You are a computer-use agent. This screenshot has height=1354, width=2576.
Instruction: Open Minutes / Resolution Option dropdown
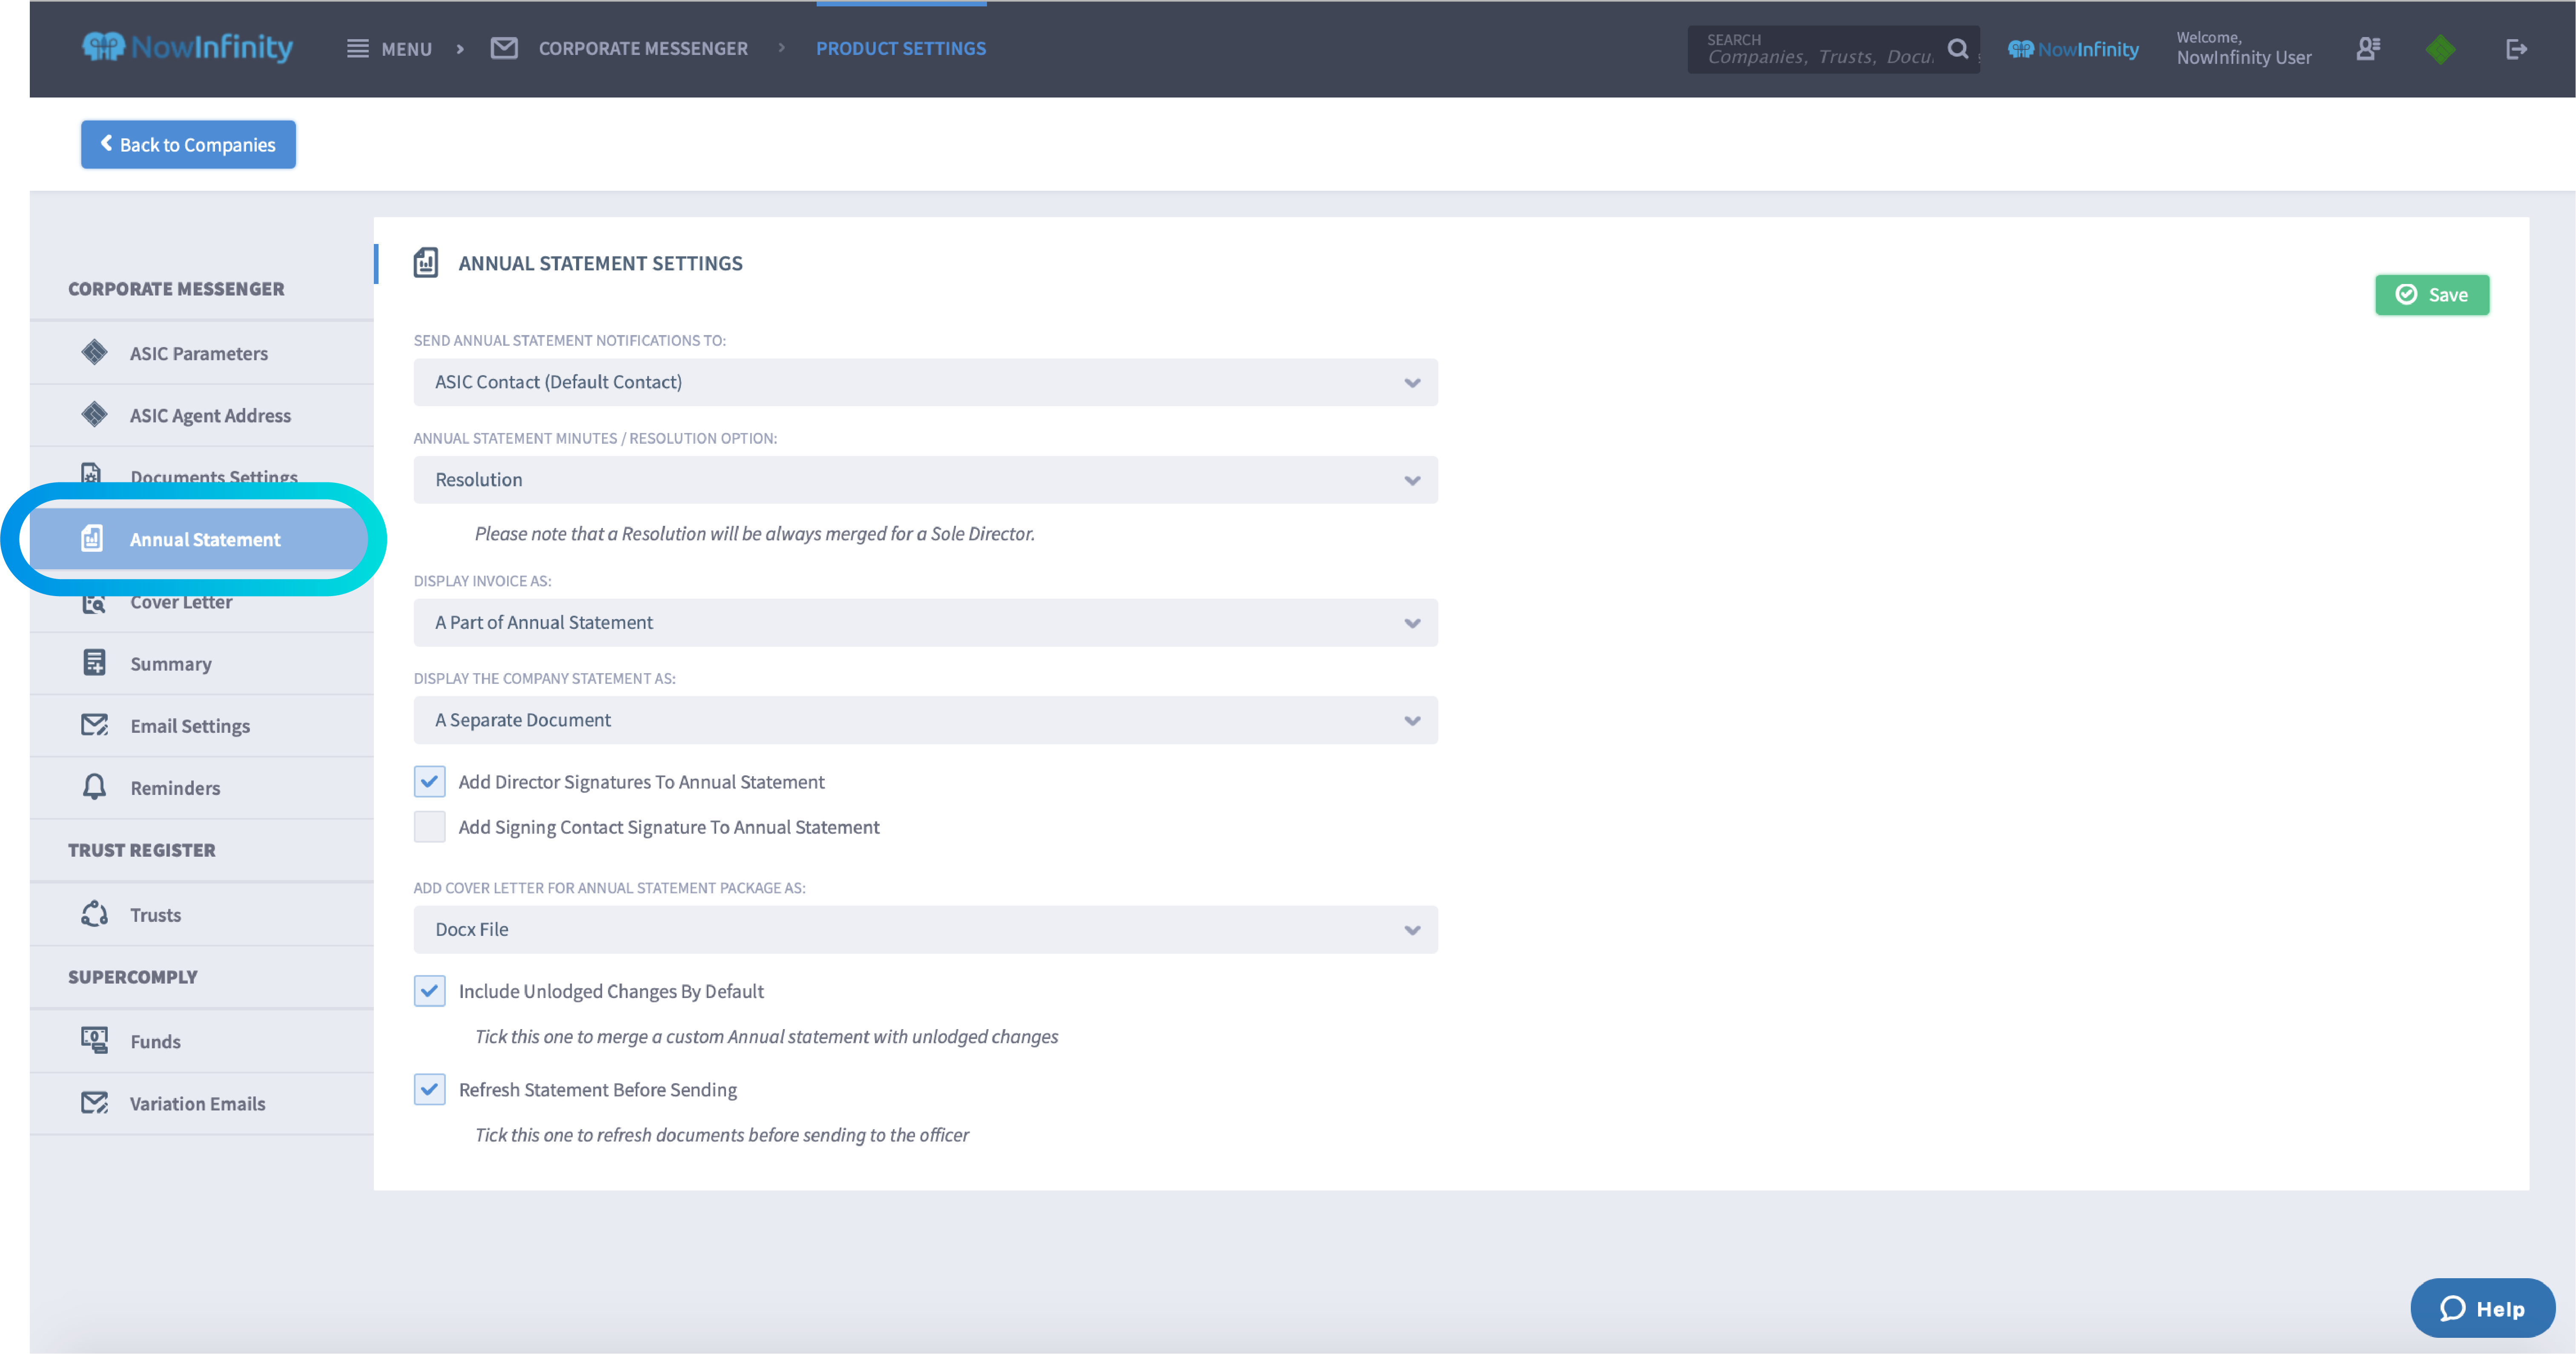tap(926, 480)
